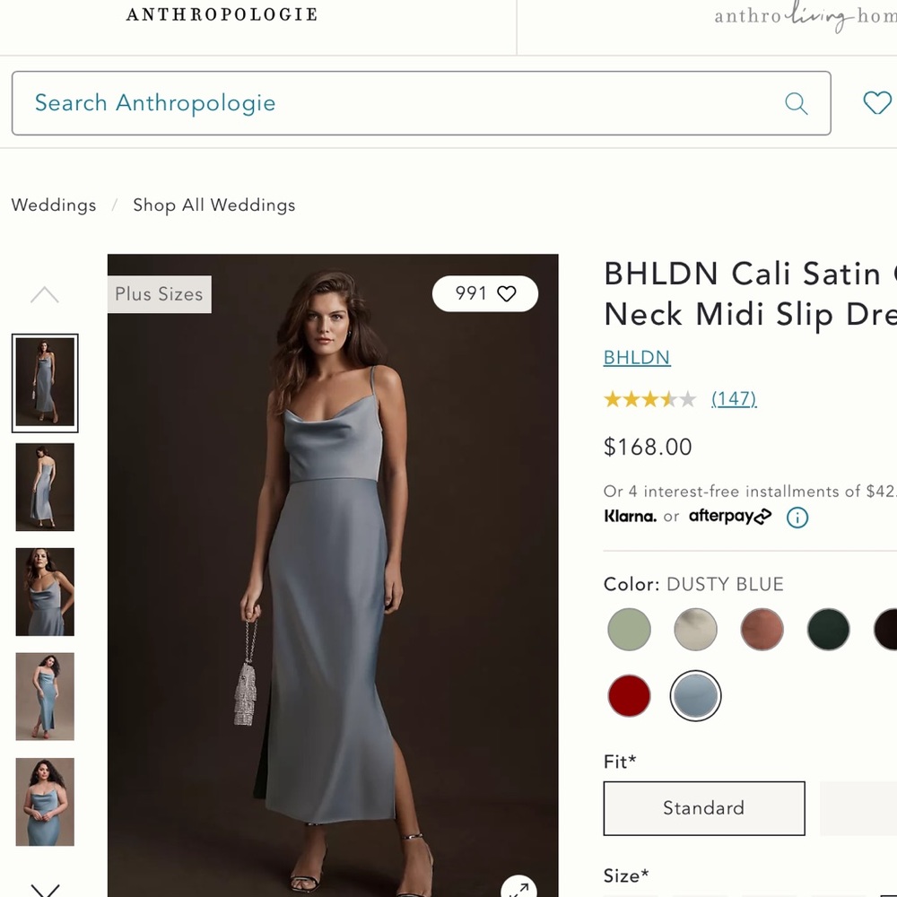897x897 pixels.
Task: Click the Klarna logo
Action: click(x=631, y=517)
